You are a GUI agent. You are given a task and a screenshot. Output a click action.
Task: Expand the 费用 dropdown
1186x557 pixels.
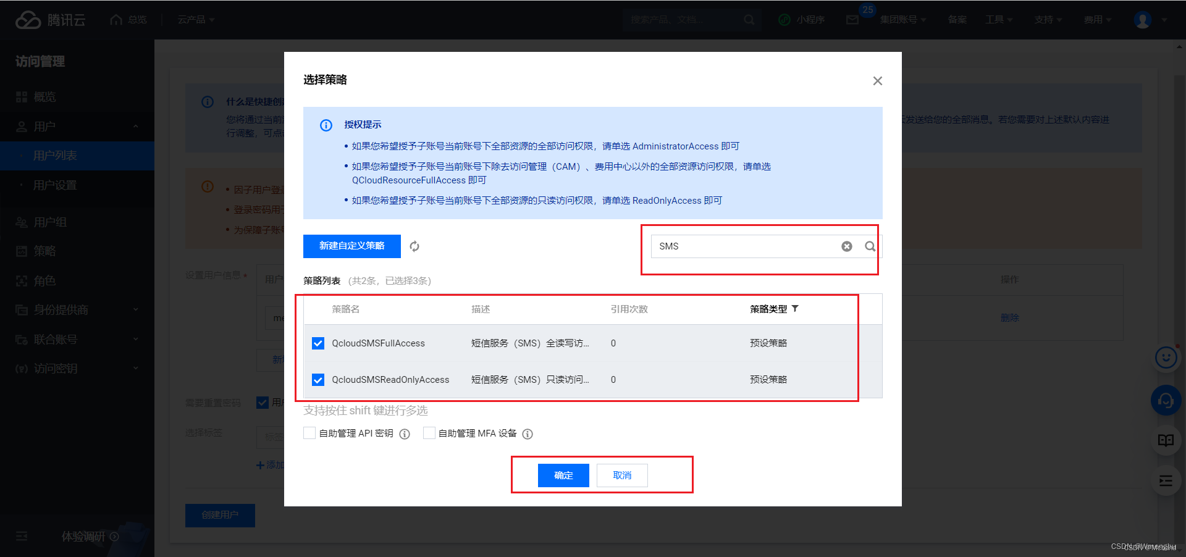pyautogui.click(x=1098, y=20)
